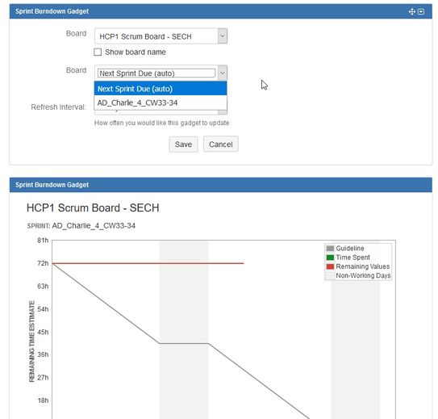Choose Next Sprint Due (auto) option
Screen dimensions: 438x419
(x=161, y=89)
